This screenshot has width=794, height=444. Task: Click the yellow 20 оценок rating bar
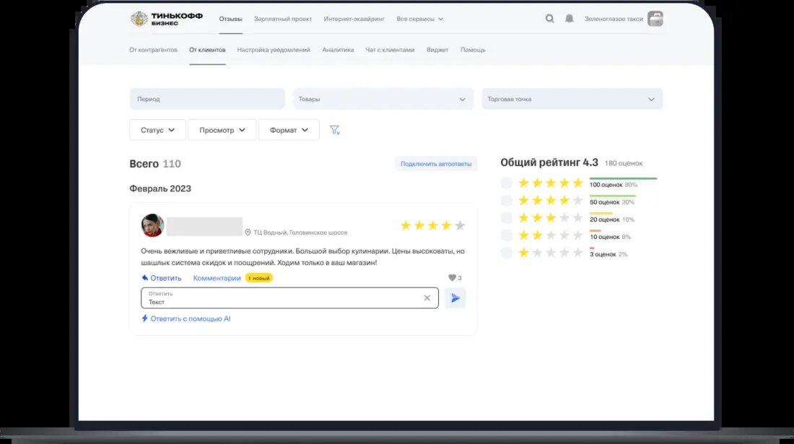pyautogui.click(x=601, y=213)
